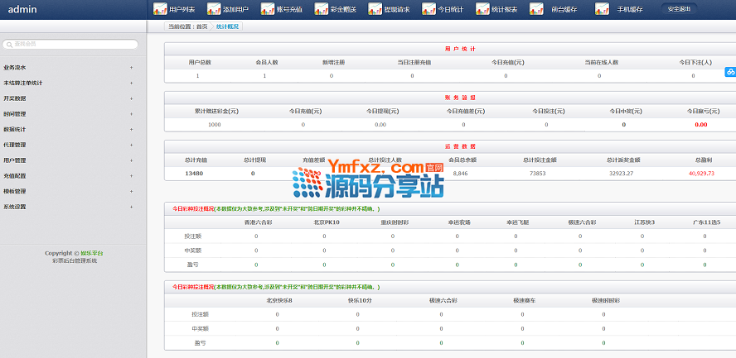This screenshot has width=736, height=358.
Task: Switch to the 统计概况 tab
Action: [227, 26]
